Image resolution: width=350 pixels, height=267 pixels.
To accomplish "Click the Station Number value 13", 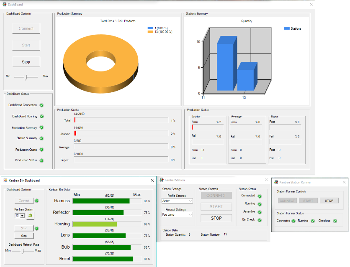I will point(225,234).
